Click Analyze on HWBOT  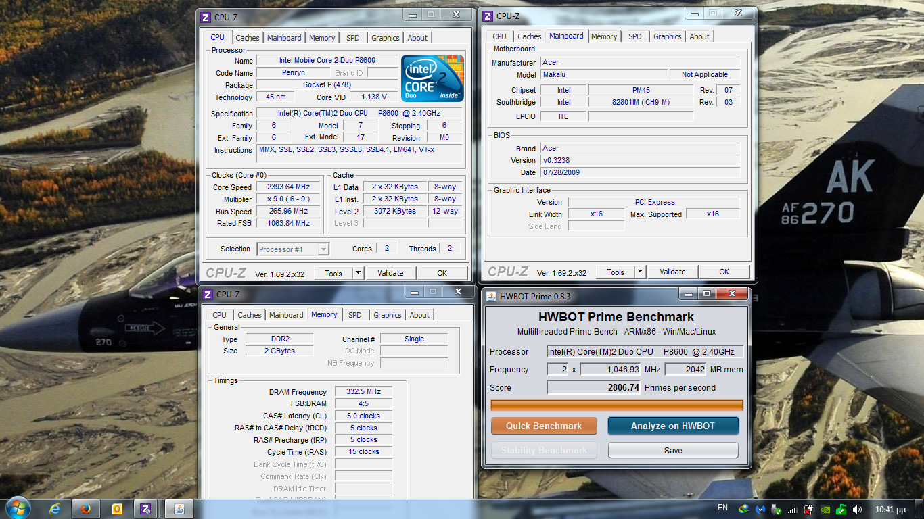click(x=673, y=426)
